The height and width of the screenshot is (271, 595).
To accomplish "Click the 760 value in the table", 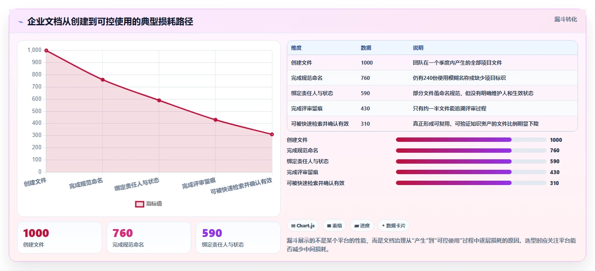I will click(x=365, y=78).
